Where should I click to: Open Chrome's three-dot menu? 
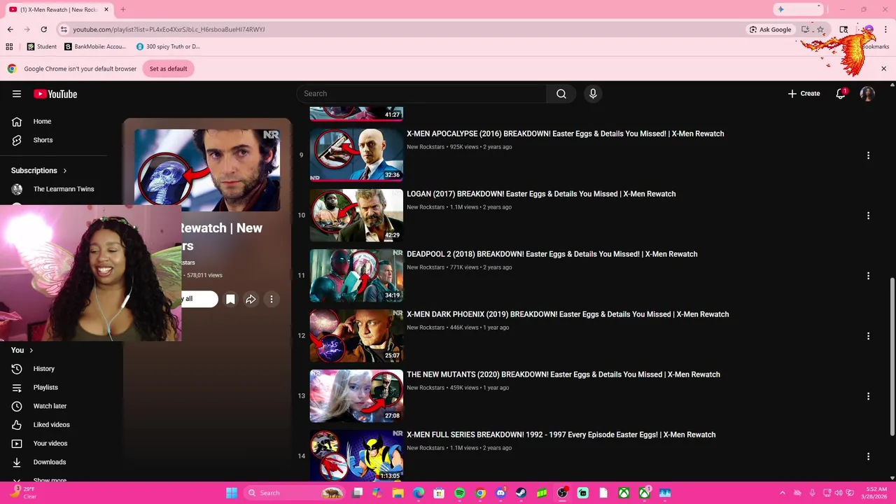[886, 29]
